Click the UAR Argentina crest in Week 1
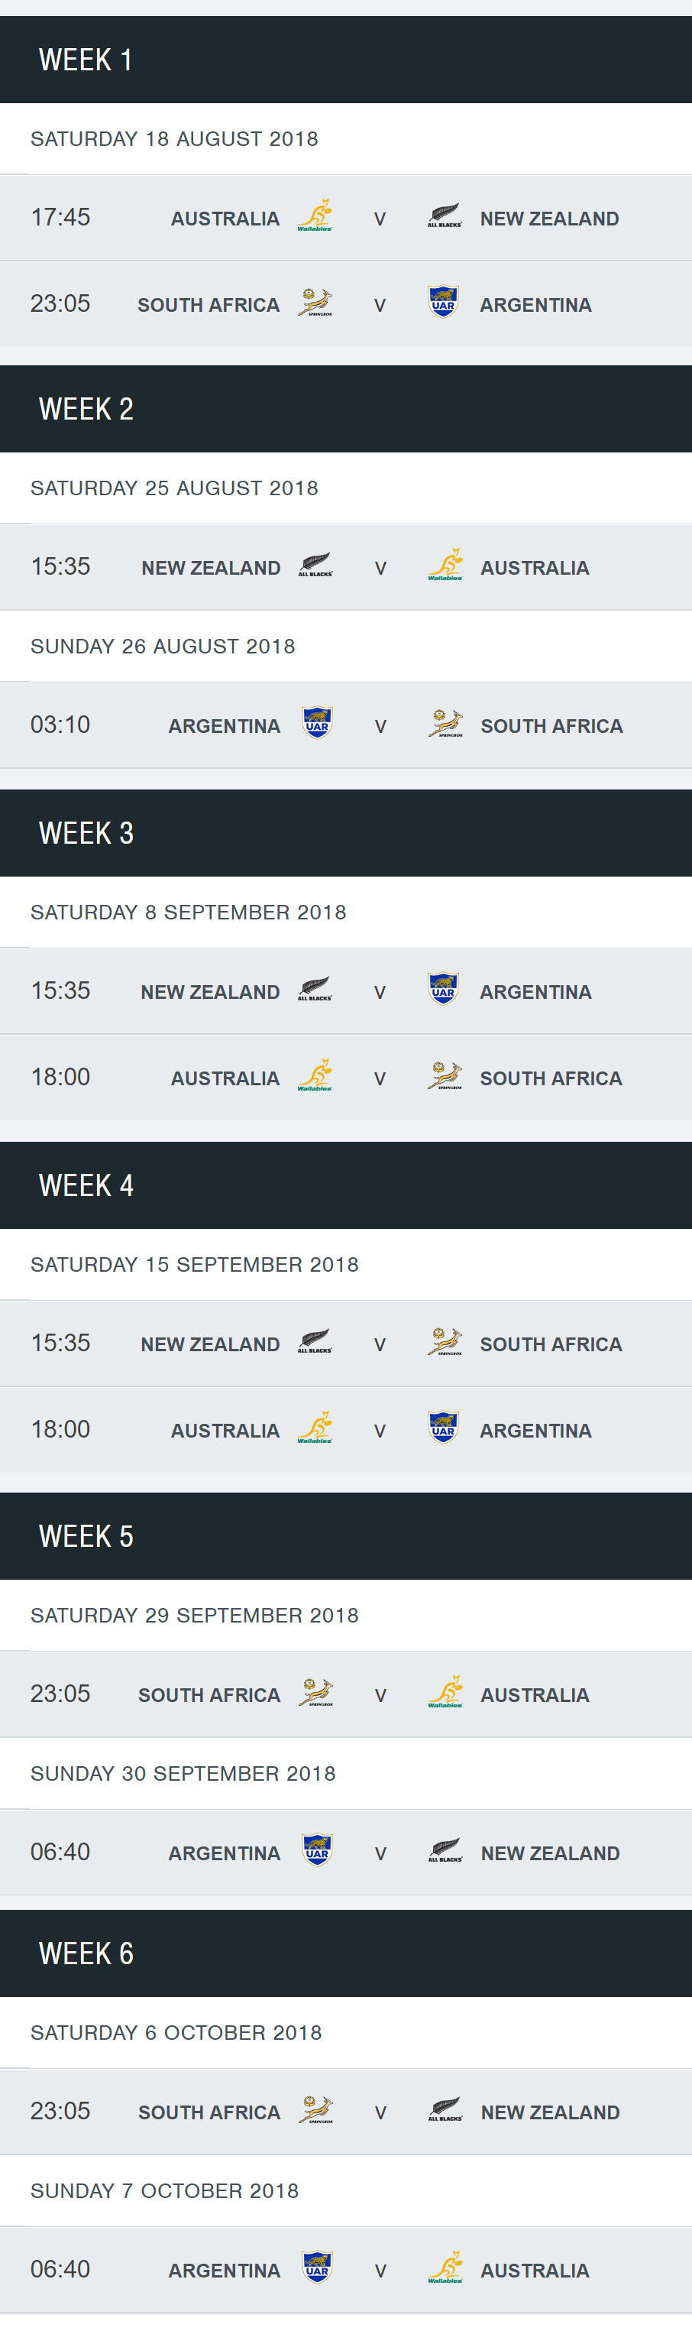The image size is (692, 2331). [x=443, y=302]
